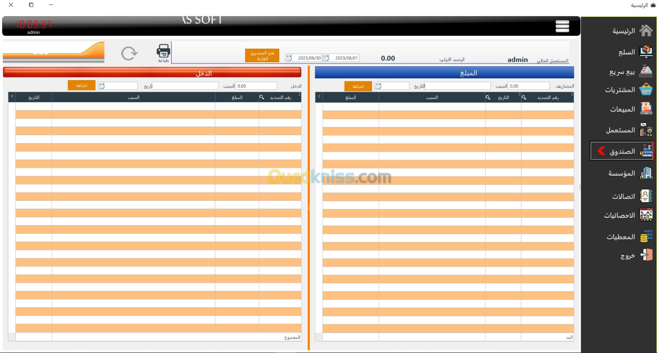Viewport: 660px width, 353px height.
Task: Toggle the hamburger menu in top bar
Action: [562, 26]
